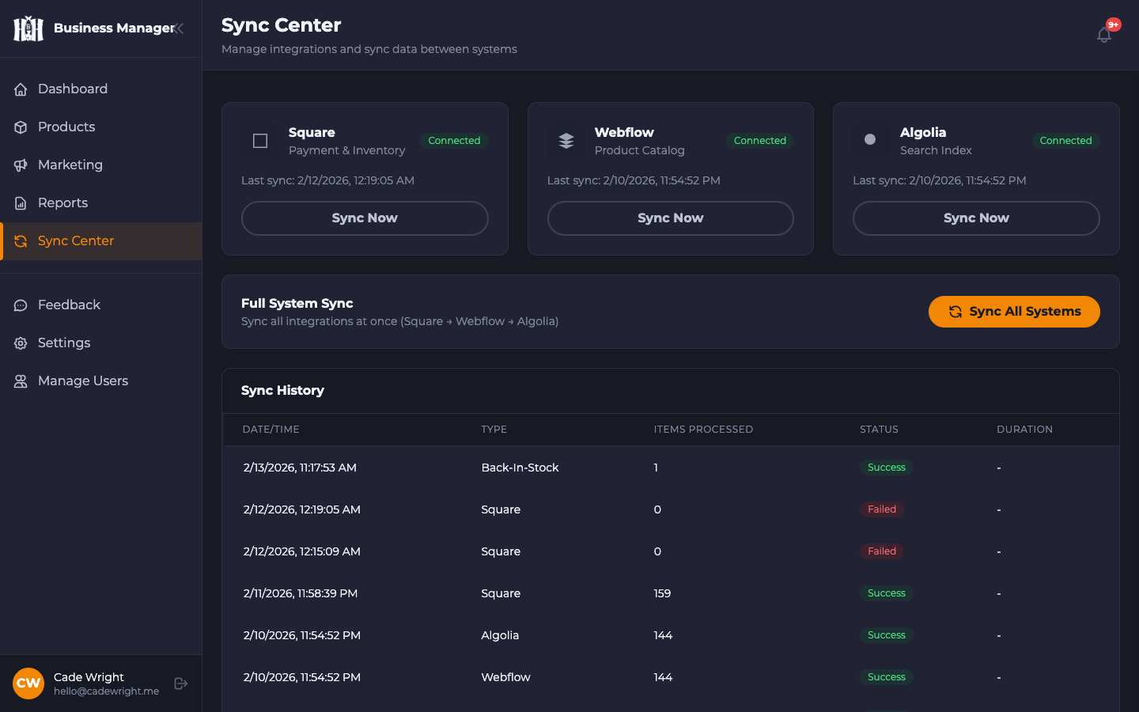Click the Success status of Back-In-Stock row
The image size is (1139, 712).
coord(886,468)
